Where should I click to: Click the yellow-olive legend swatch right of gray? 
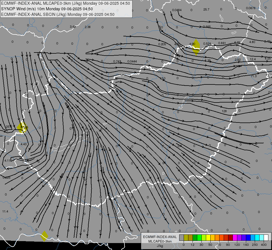[x=186, y=238]
